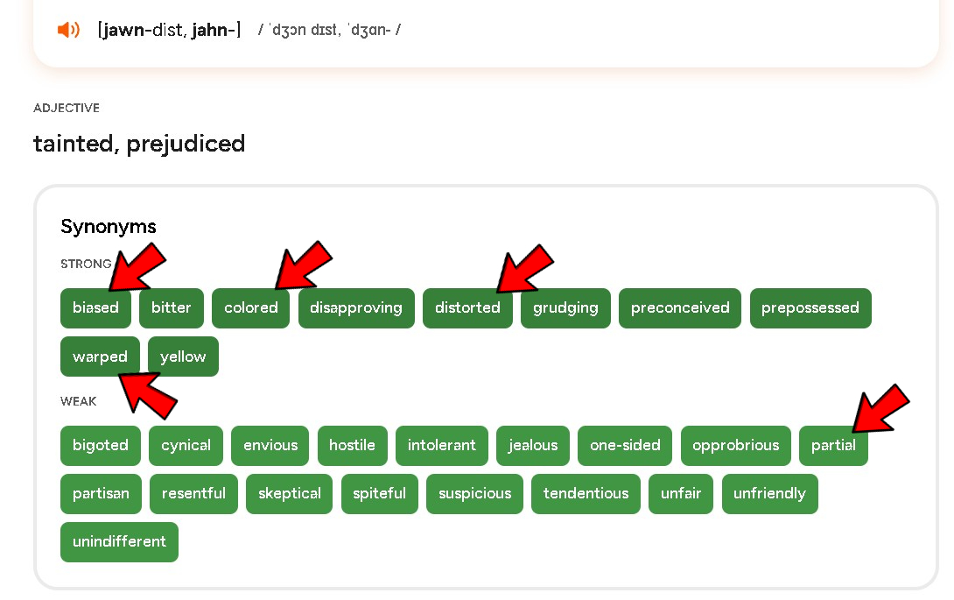Click the 'unindifferent' synonym
954x600 pixels.
point(119,541)
